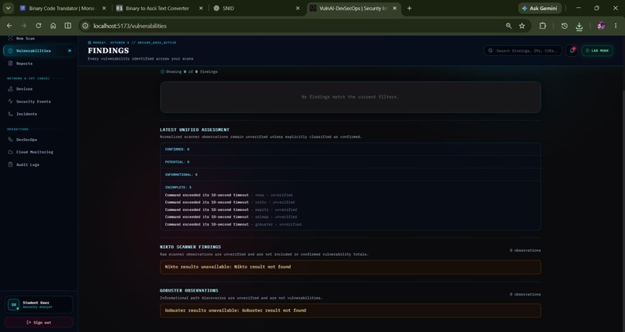Focus the Search findings input field

[523, 50]
